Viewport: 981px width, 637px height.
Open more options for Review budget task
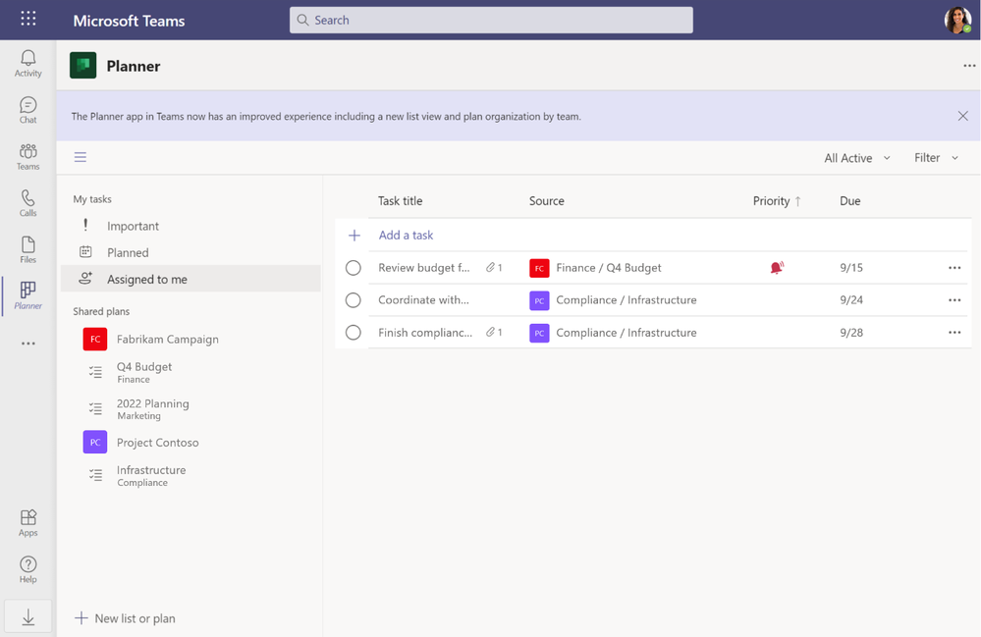954,268
